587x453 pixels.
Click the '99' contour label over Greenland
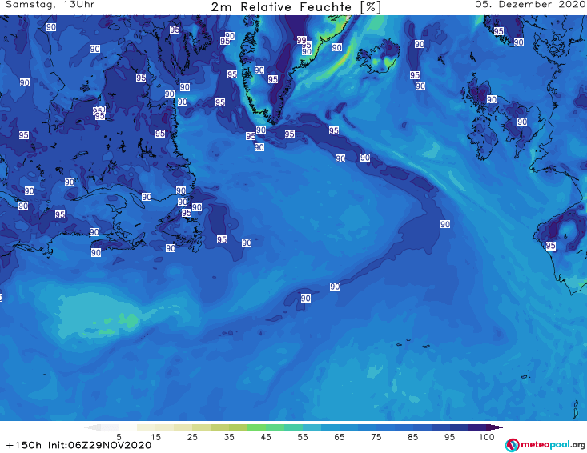point(301,40)
